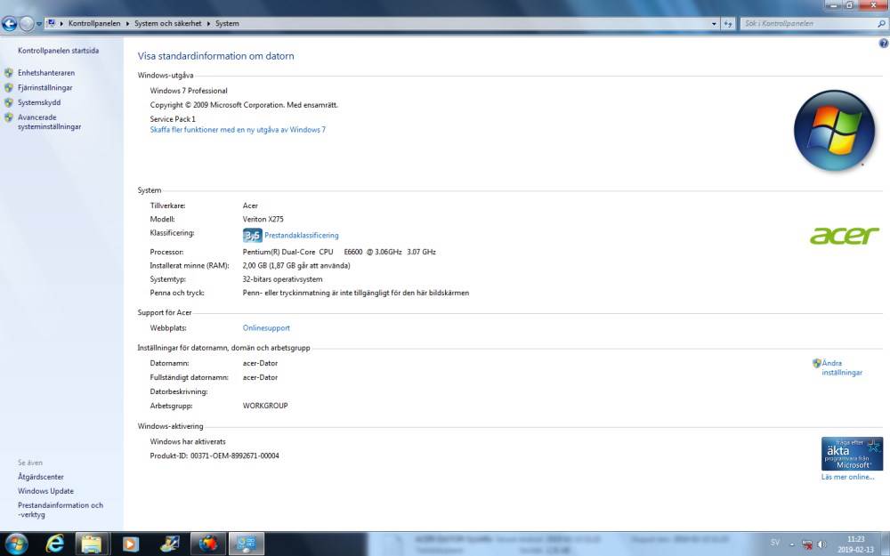This screenshot has height=556, width=890.
Task: Click the Service Pack 1 text
Action: click(173, 118)
